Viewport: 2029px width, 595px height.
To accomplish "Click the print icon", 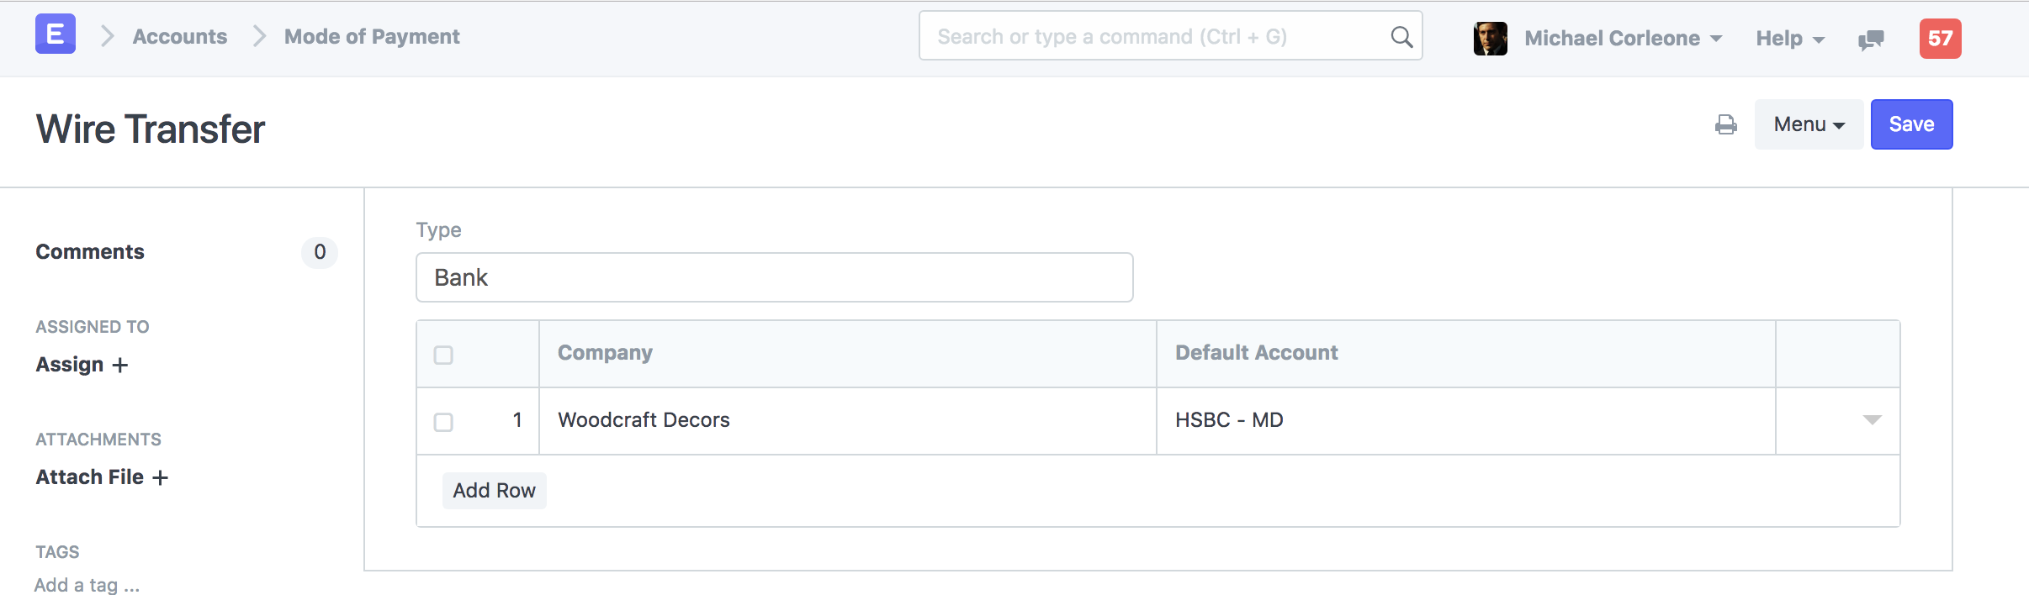I will coord(1726,125).
